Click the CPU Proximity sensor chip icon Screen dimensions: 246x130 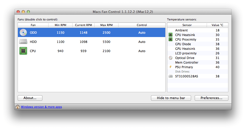coord(171,39)
